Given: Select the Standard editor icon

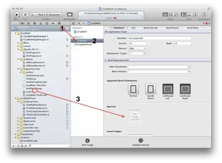Looking at the screenshot, I should coord(165,14).
